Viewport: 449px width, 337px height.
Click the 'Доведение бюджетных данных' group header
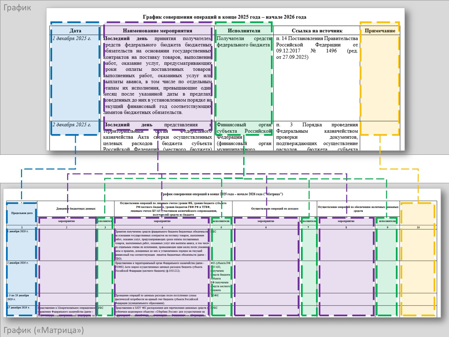[x=76, y=209]
